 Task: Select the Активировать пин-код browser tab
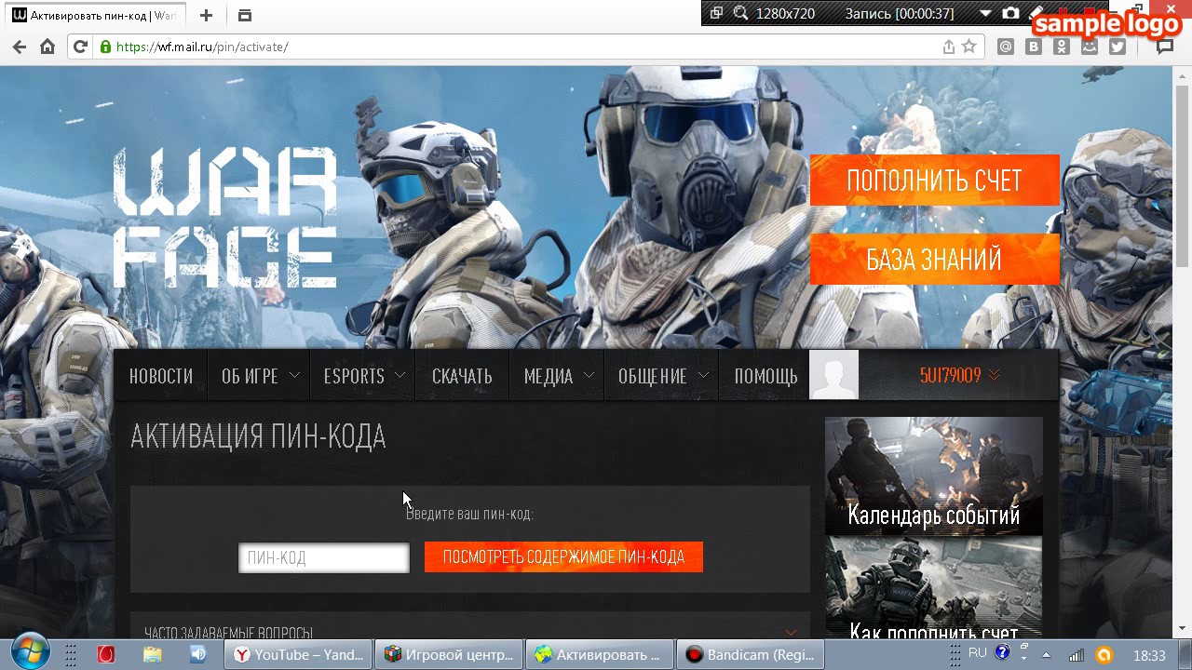tap(94, 16)
